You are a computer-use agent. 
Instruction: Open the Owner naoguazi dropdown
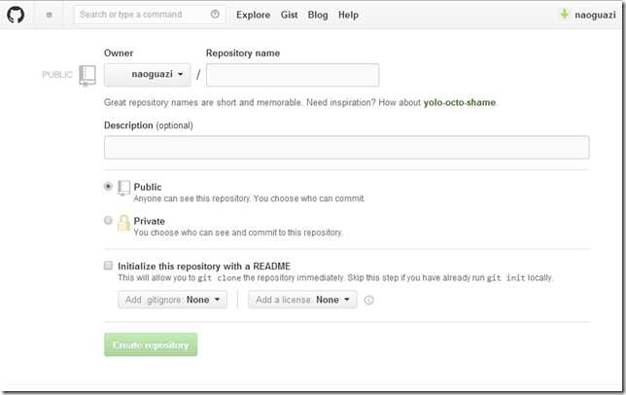147,75
